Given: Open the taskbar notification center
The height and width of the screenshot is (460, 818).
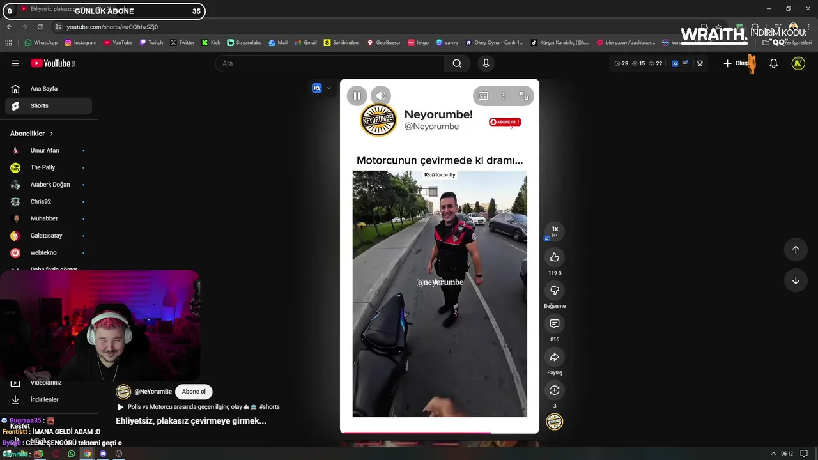Looking at the screenshot, I should (x=805, y=454).
